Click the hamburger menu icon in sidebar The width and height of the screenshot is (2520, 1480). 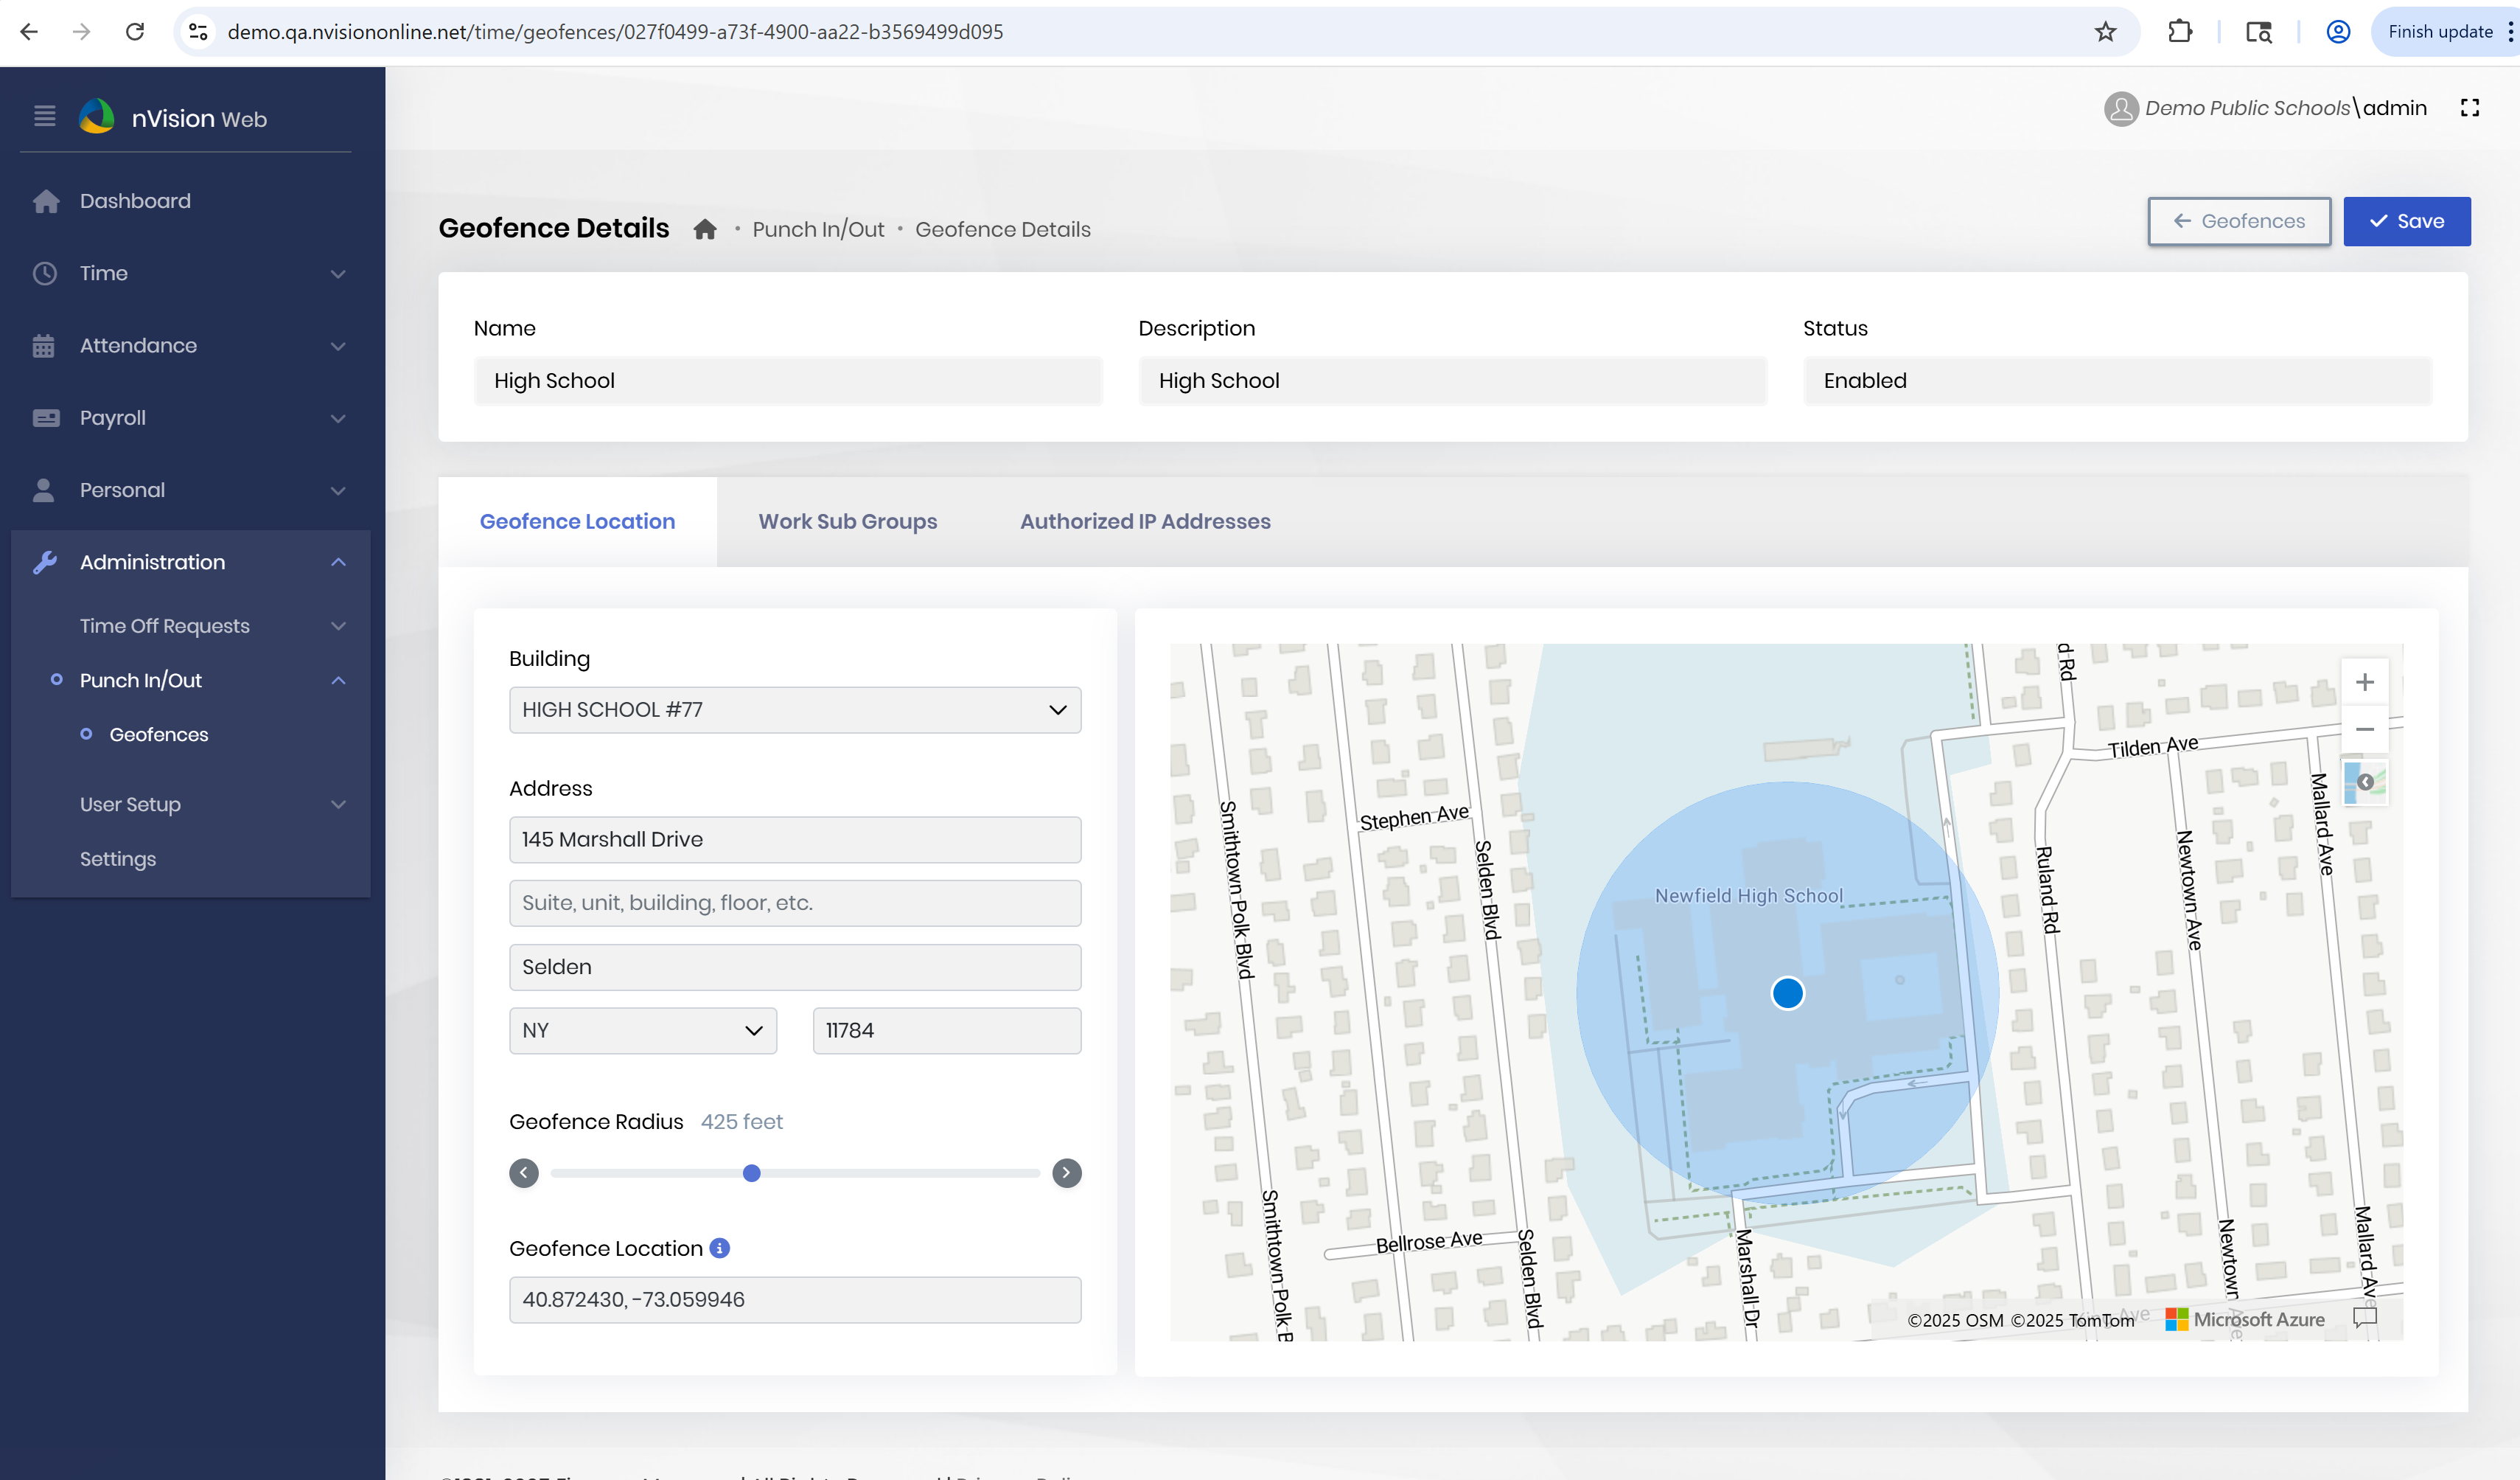point(44,117)
